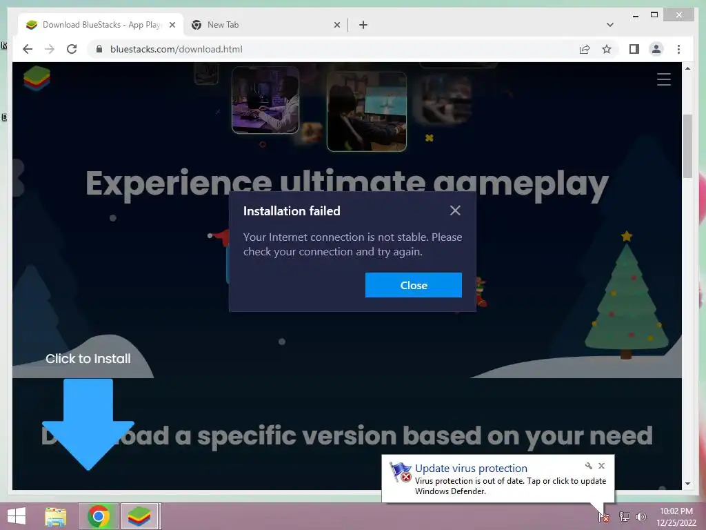Viewport: 706px width, 530px height.
Task: Open the volume speaker icon in tray
Action: 641,516
